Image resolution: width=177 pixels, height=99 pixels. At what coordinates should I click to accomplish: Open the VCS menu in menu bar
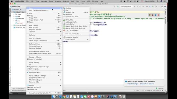(x=88, y=1)
